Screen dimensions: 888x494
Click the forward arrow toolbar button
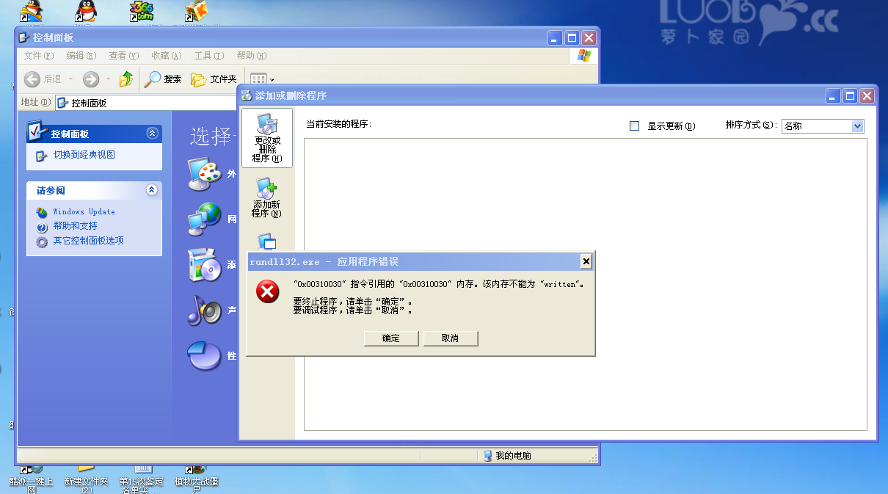click(x=91, y=79)
